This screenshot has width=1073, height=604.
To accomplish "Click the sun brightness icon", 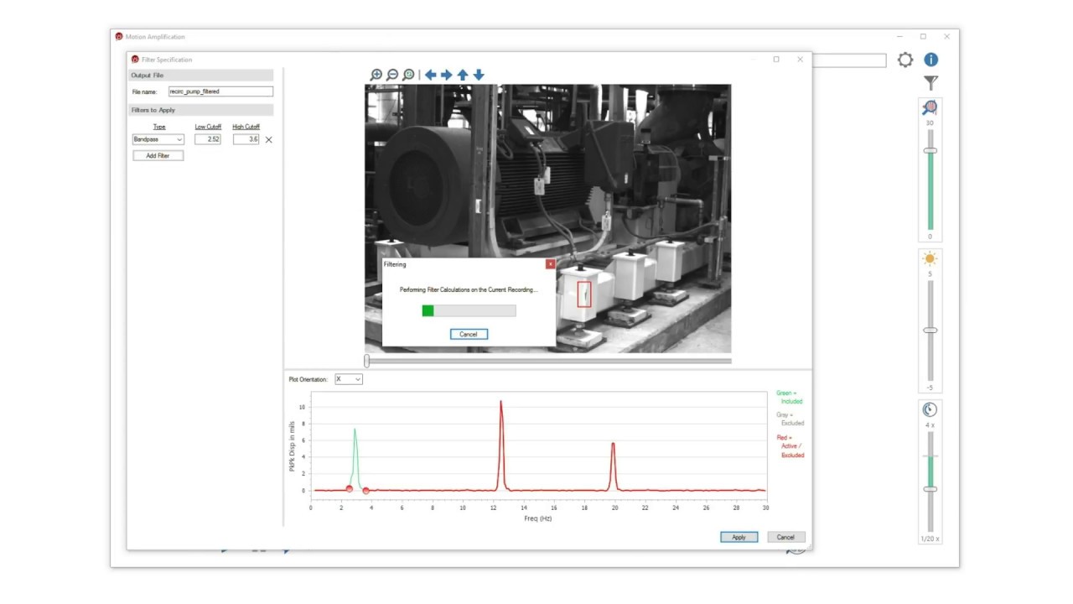I will (x=930, y=258).
